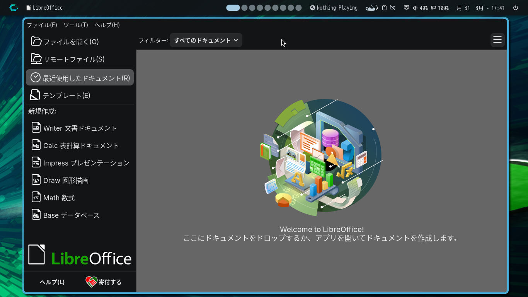Click the 寄付する donate button
Image resolution: width=528 pixels, height=297 pixels.
point(104,282)
